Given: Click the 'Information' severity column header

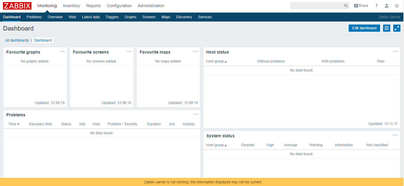Looking at the screenshot, I should tap(344, 145).
